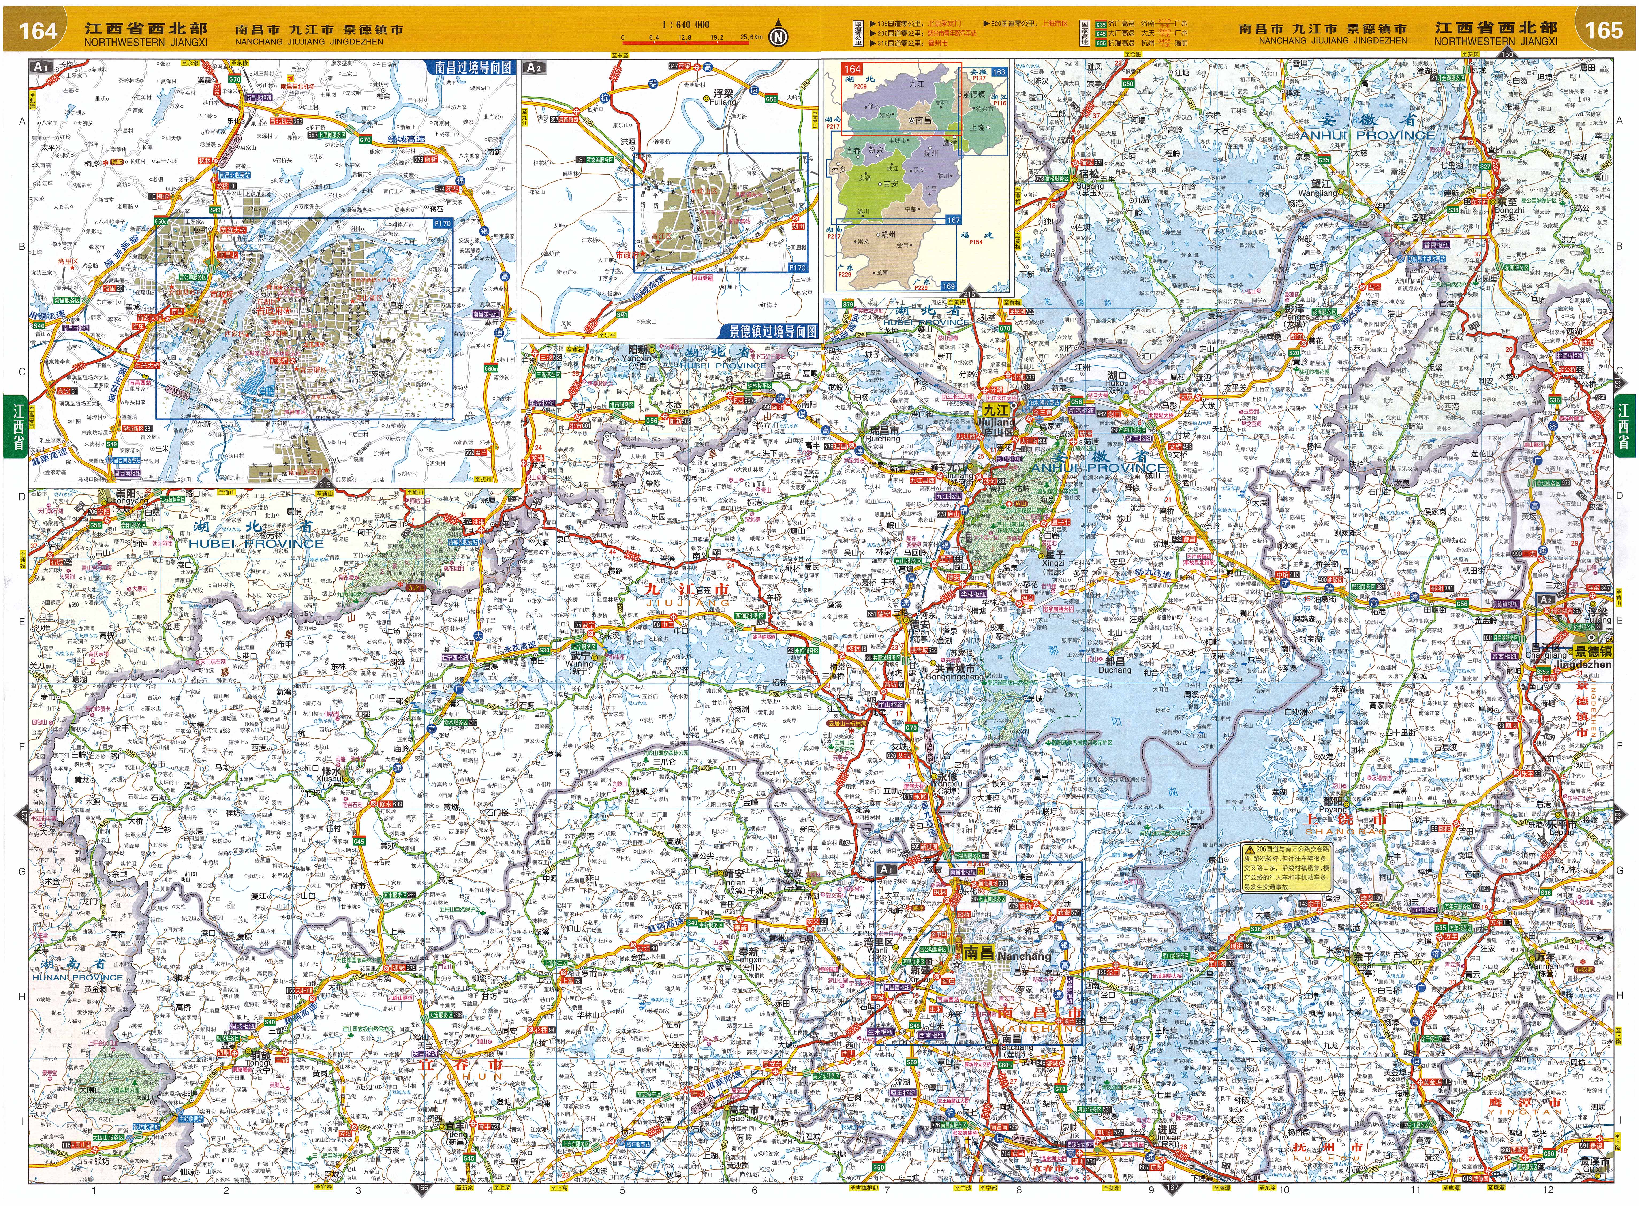1639x1206 pixels.
Task: Click the yellow 南昌 city label
Action: coord(979,953)
